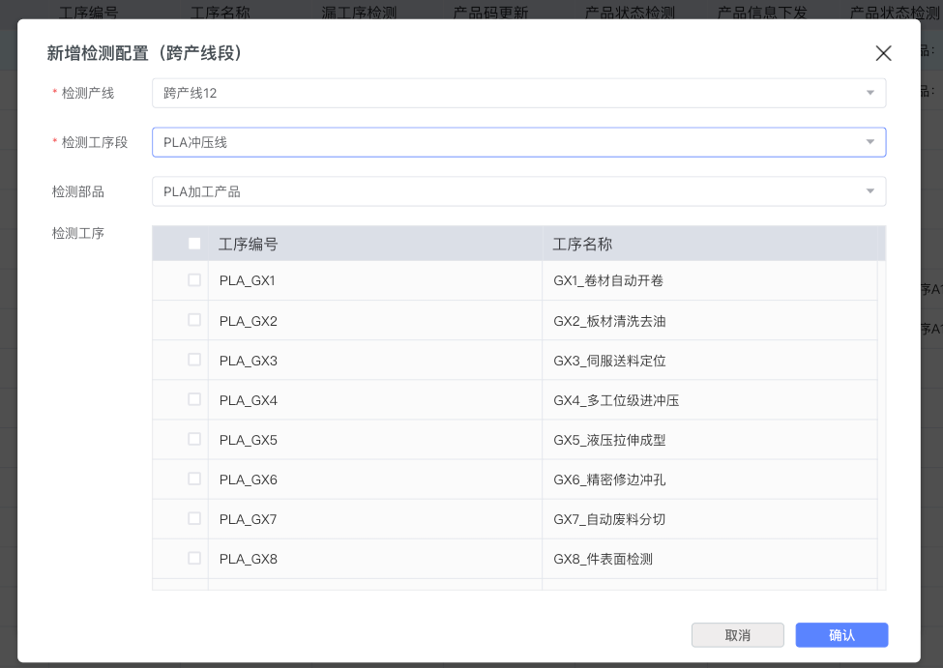Close the 新增检测配置 dialog with X icon
The height and width of the screenshot is (668, 943).
(883, 53)
